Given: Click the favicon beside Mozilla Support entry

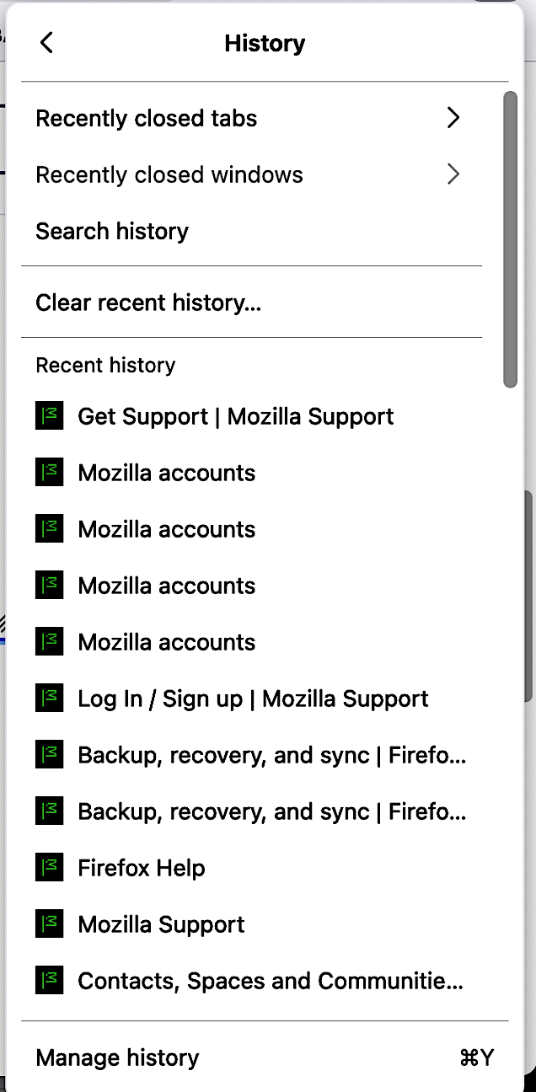Looking at the screenshot, I should click(x=50, y=924).
